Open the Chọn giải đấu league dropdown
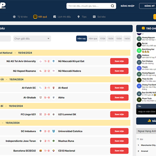Screen dimensions: 156x156 point(32,39)
